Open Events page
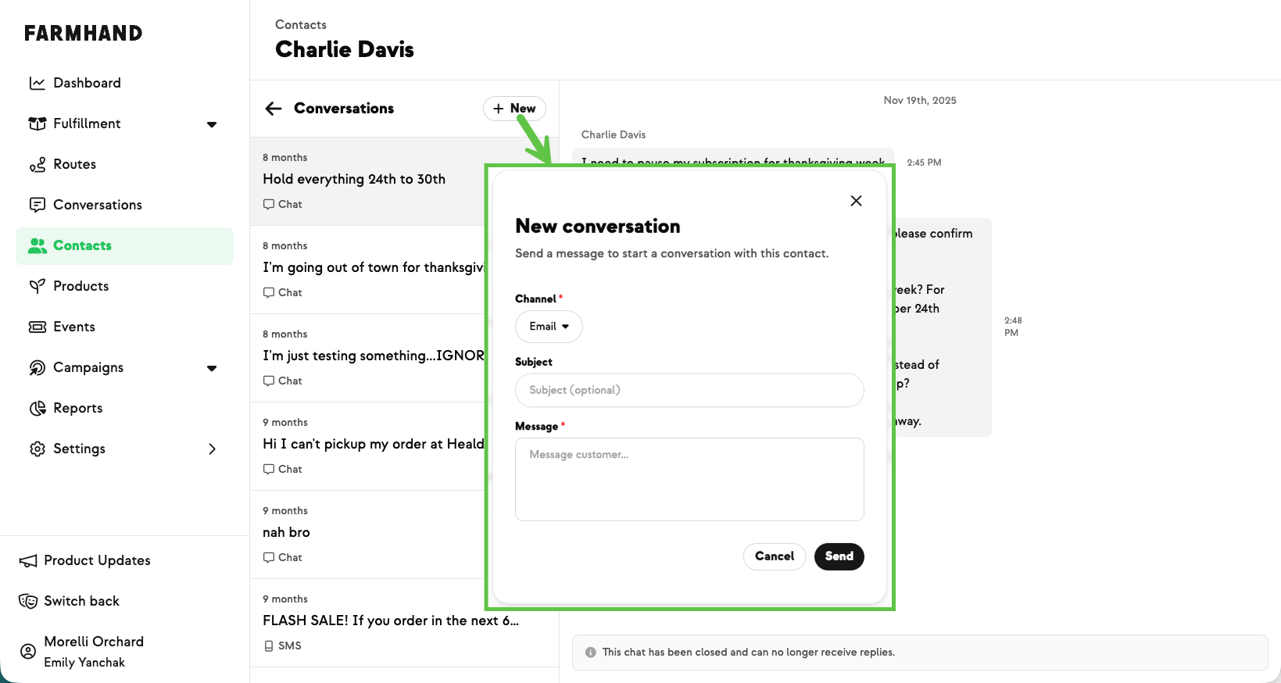 click(x=124, y=327)
